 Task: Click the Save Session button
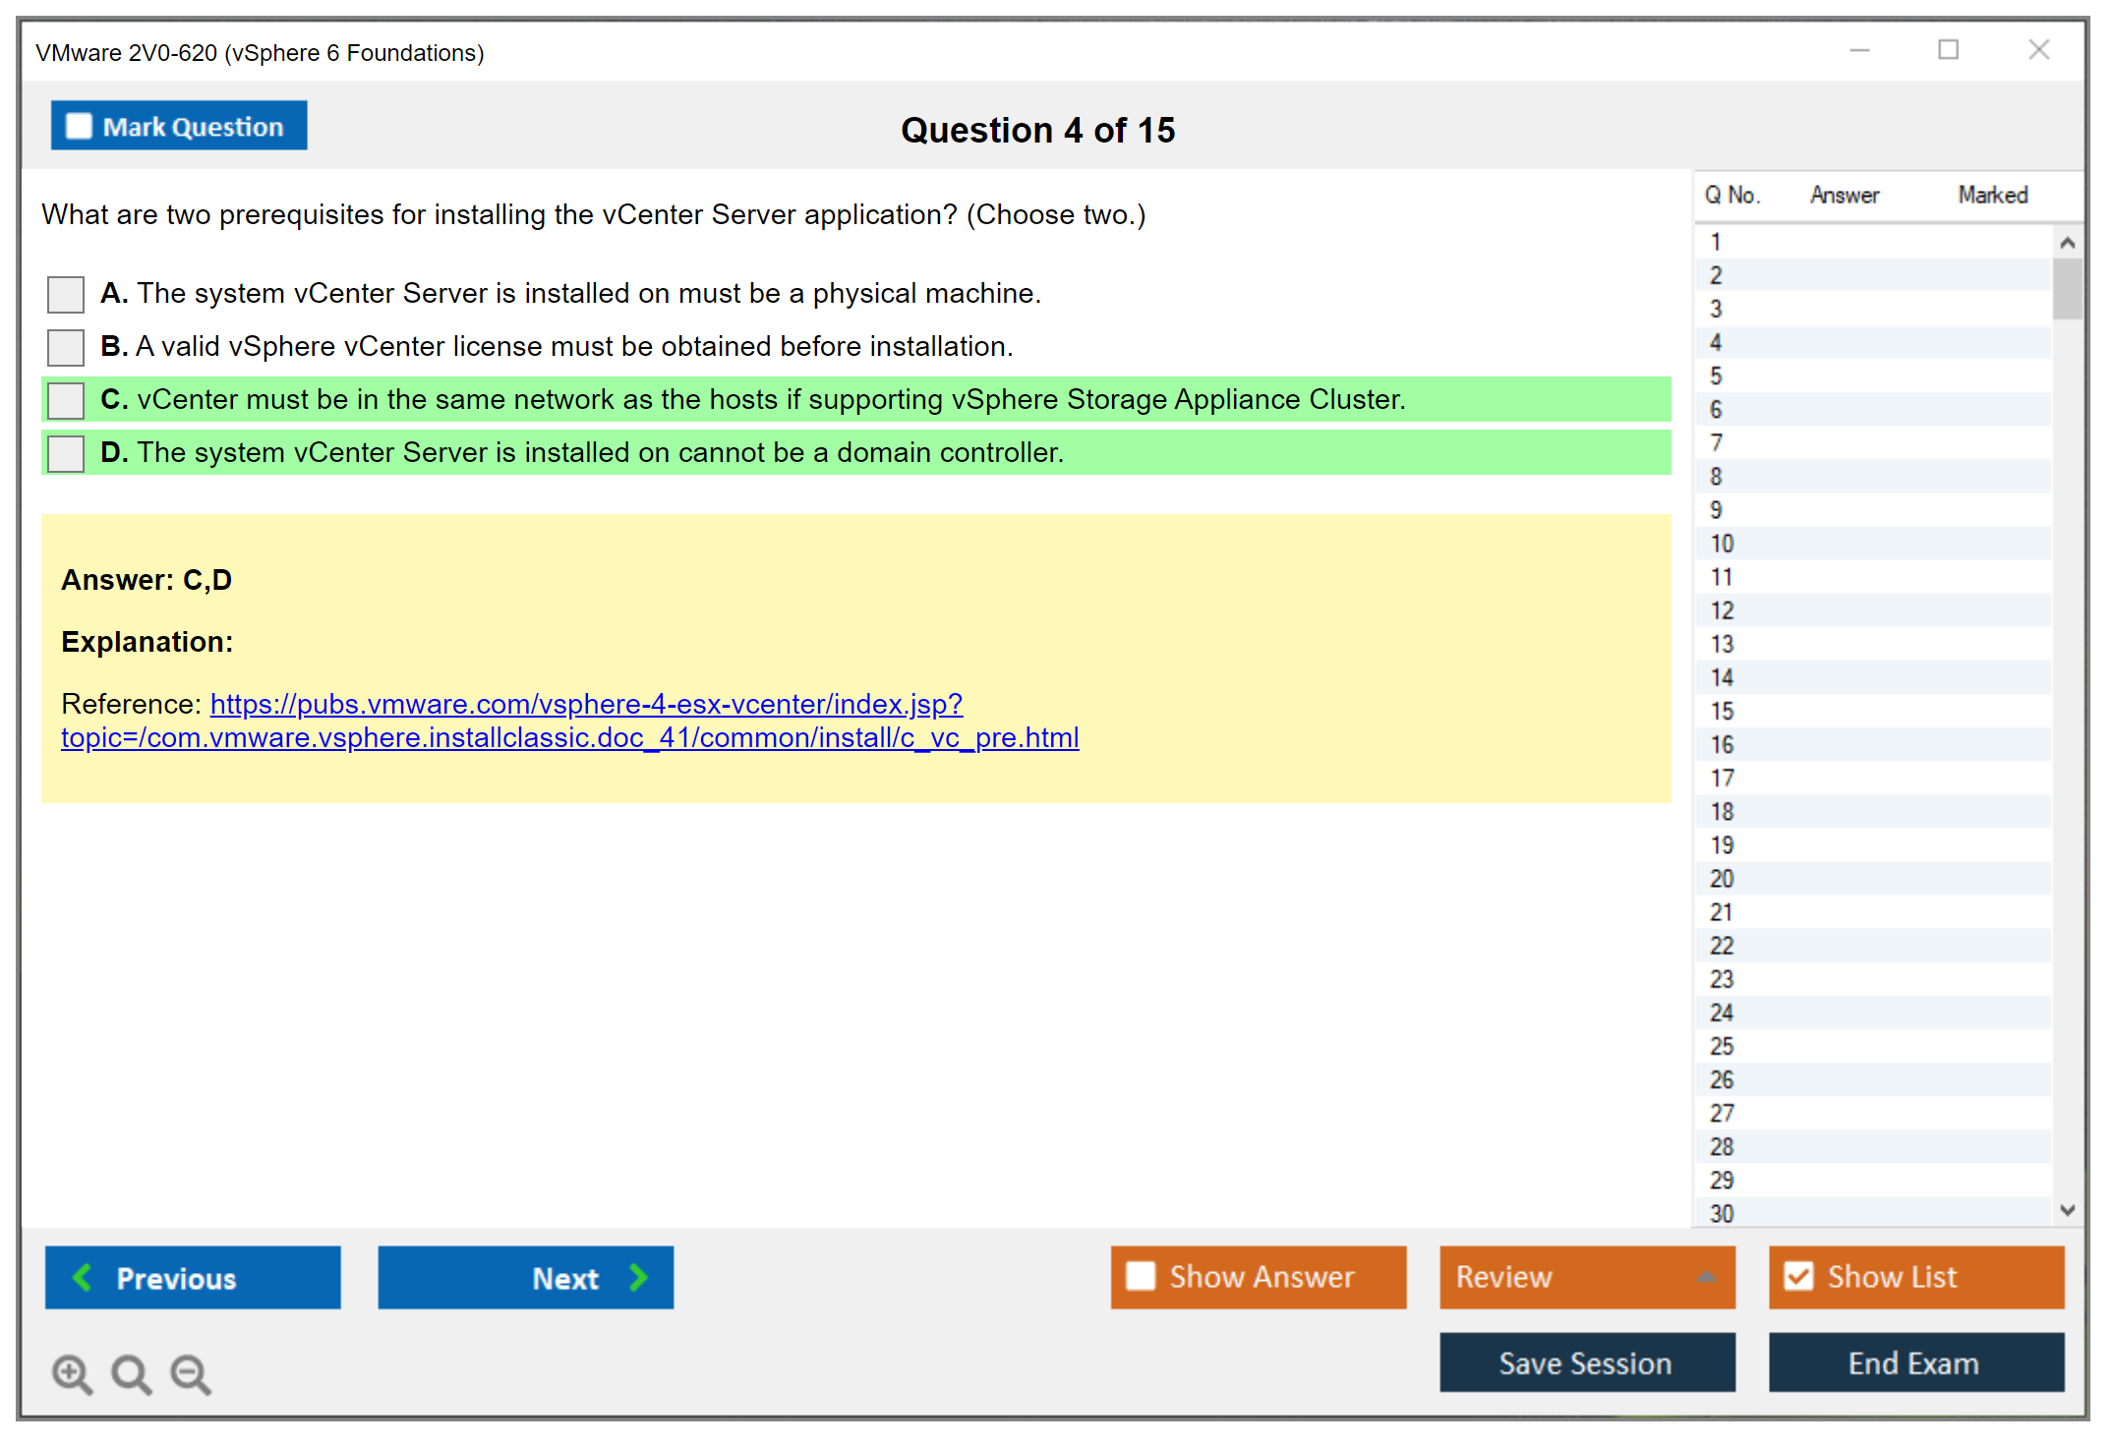[x=1586, y=1362]
